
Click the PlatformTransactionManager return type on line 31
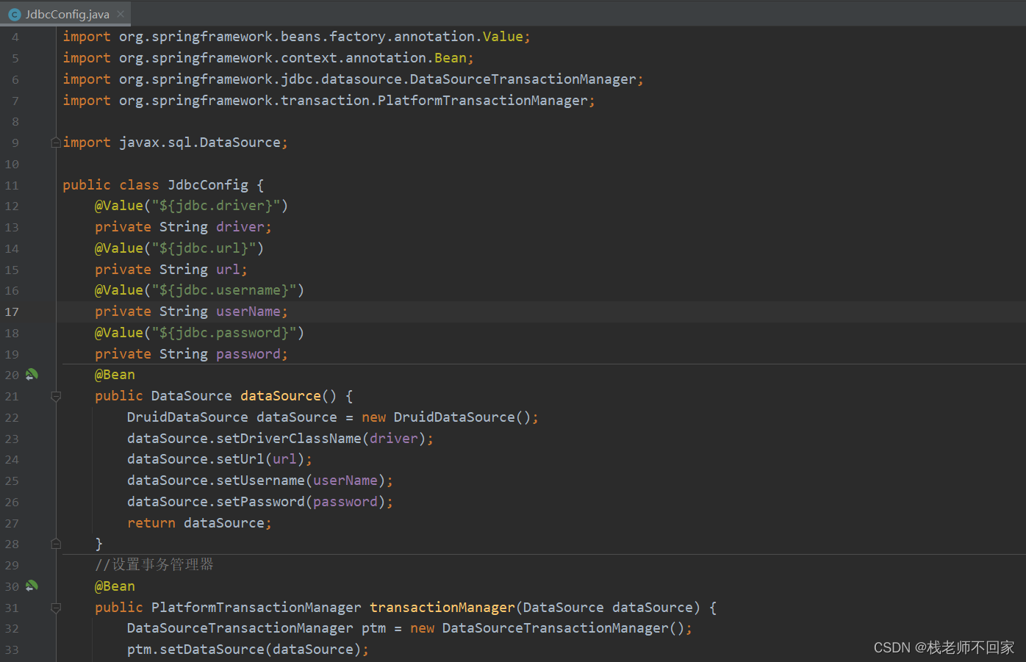tap(256, 608)
